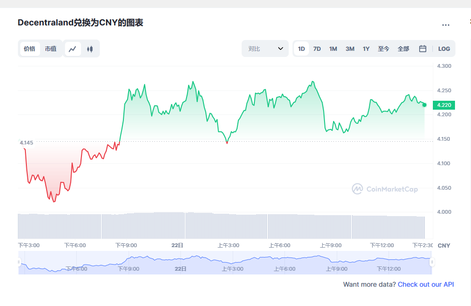Select the 1M time range
This screenshot has height=306, width=471.
coord(333,49)
